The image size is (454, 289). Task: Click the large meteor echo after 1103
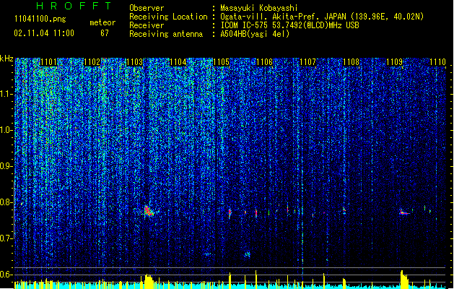[x=149, y=211]
